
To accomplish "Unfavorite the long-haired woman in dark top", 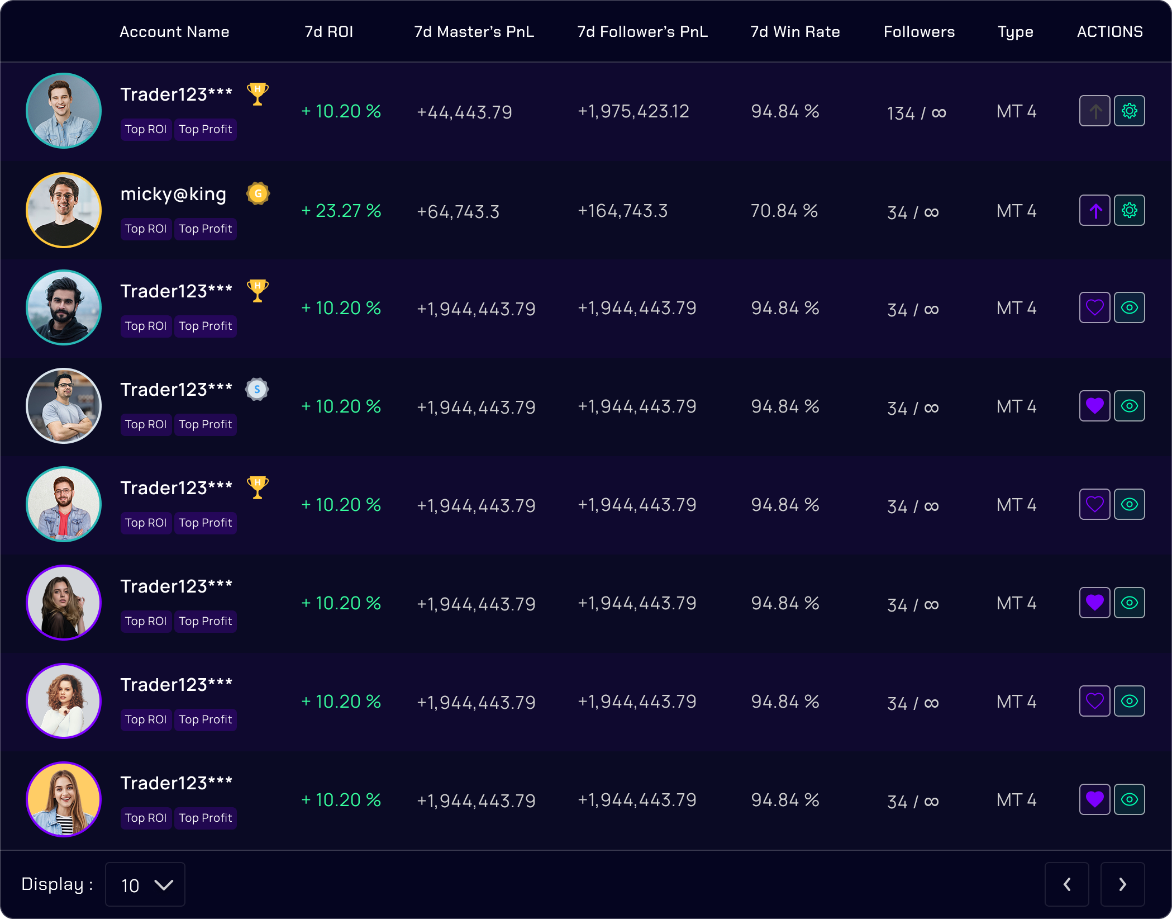I will point(1094,603).
